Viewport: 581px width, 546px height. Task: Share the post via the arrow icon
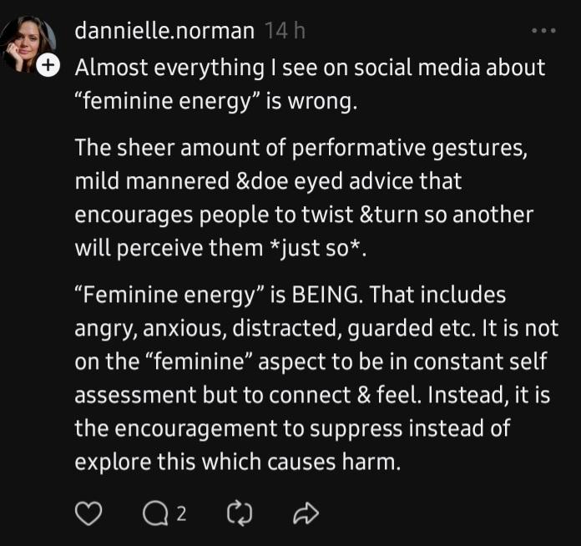306,513
